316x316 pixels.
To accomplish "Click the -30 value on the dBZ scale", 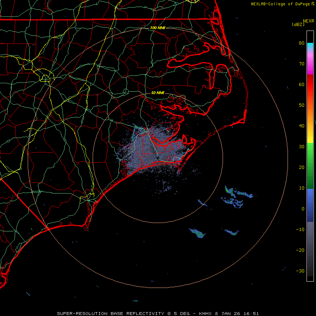I will (300, 271).
